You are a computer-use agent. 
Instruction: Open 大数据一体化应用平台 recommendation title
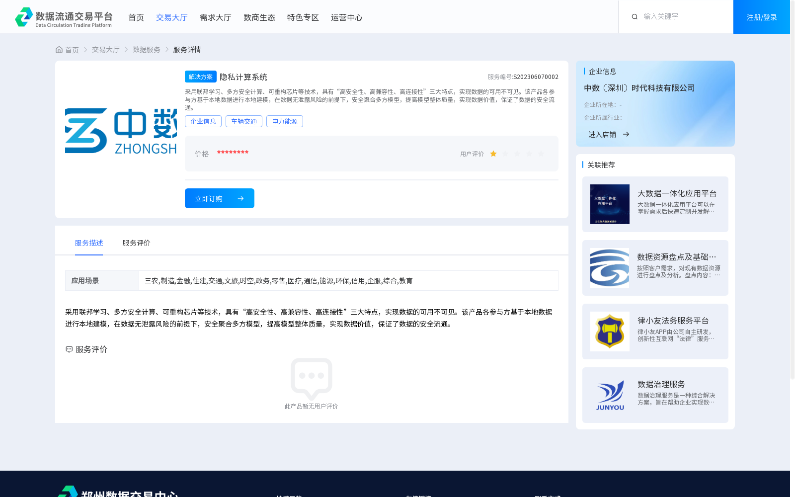677,193
